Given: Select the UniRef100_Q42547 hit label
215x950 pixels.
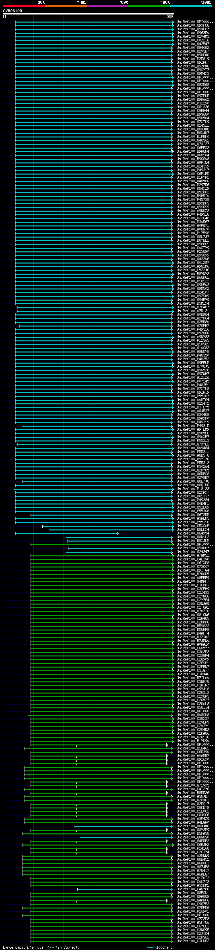Looking at the screenshot, I should coord(193,44).
